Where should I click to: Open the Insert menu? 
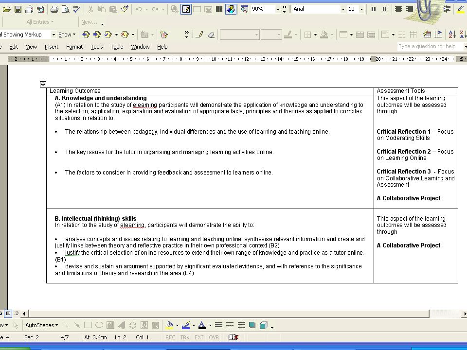tap(51, 47)
